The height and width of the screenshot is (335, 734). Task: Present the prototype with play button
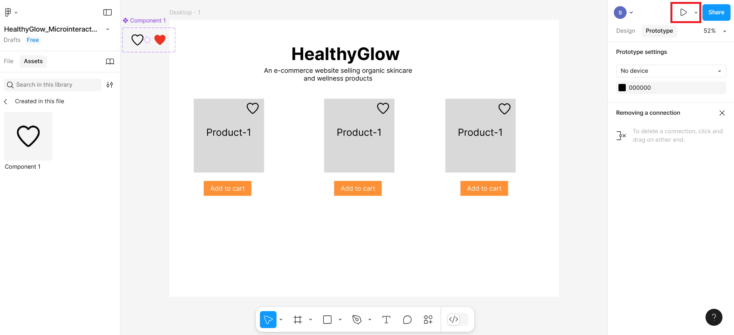click(x=683, y=12)
